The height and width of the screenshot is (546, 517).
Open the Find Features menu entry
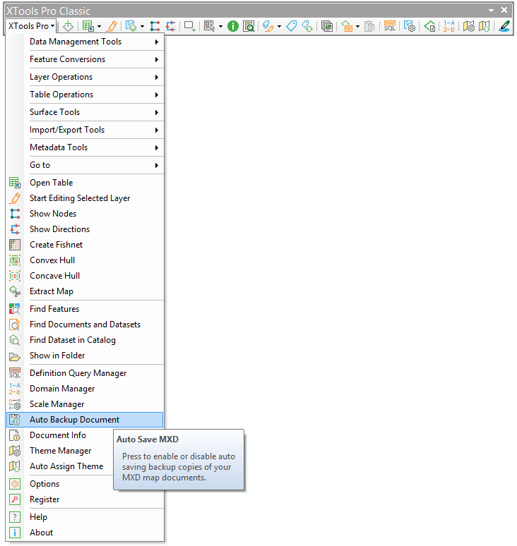click(85, 309)
